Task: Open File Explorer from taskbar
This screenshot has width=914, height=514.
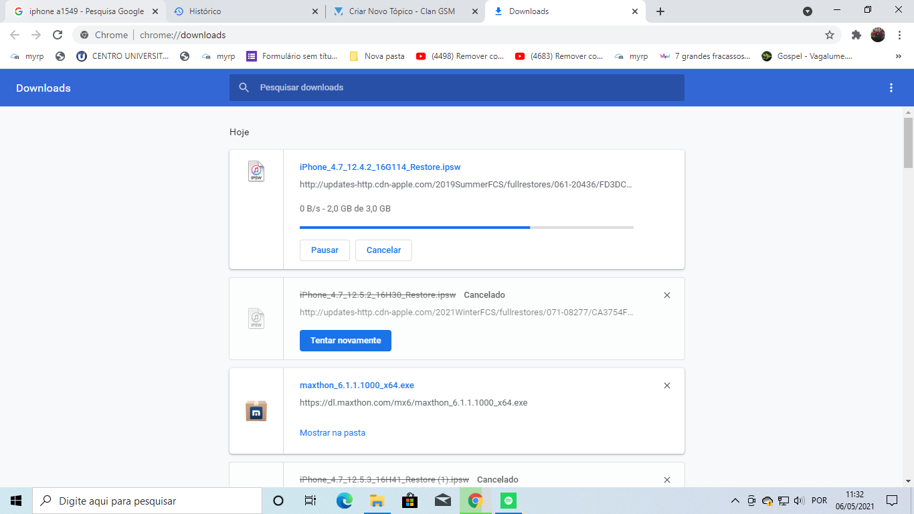Action: pyautogui.click(x=377, y=501)
